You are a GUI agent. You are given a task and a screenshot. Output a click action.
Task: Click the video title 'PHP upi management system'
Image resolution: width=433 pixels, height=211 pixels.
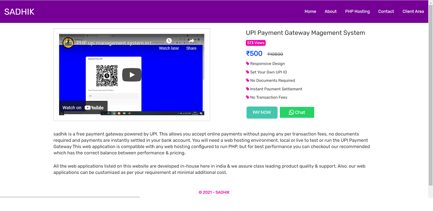click(x=116, y=43)
